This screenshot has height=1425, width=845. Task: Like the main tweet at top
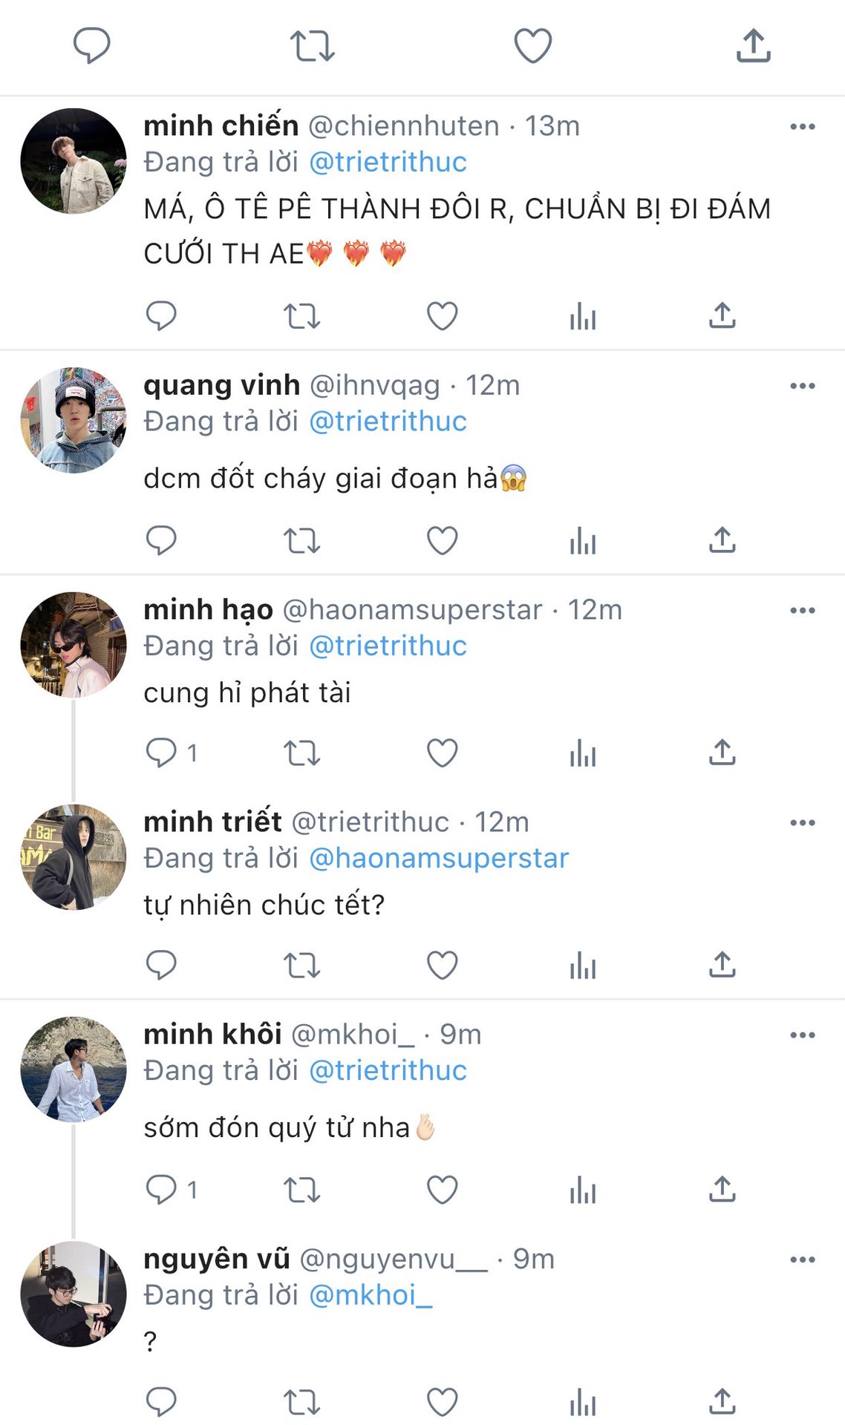coord(532,45)
